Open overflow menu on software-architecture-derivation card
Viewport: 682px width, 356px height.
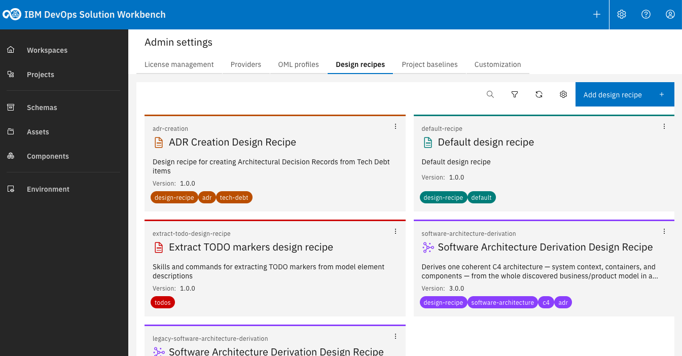(x=664, y=231)
